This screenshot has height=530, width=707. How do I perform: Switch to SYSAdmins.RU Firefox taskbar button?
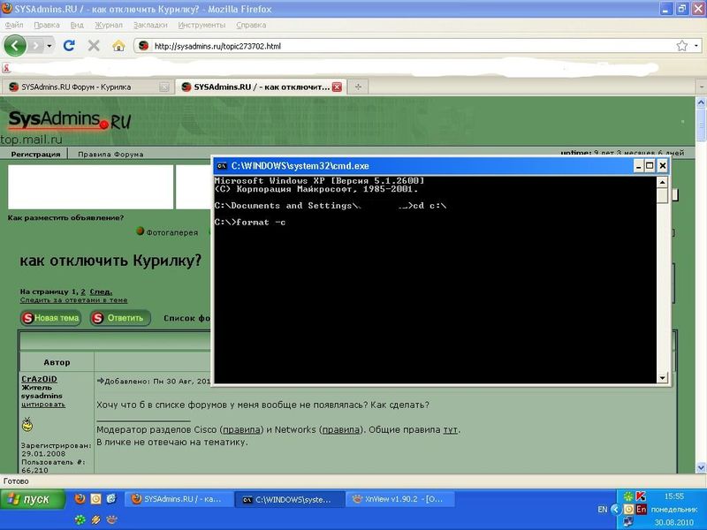click(178, 499)
